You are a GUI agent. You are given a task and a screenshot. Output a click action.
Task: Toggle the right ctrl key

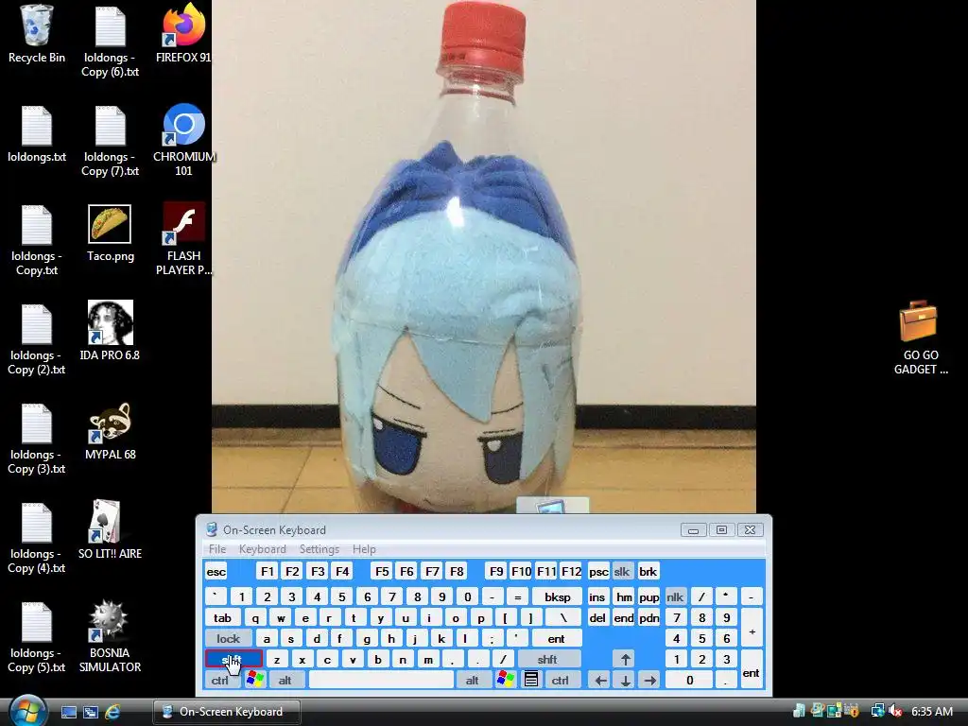[562, 681]
